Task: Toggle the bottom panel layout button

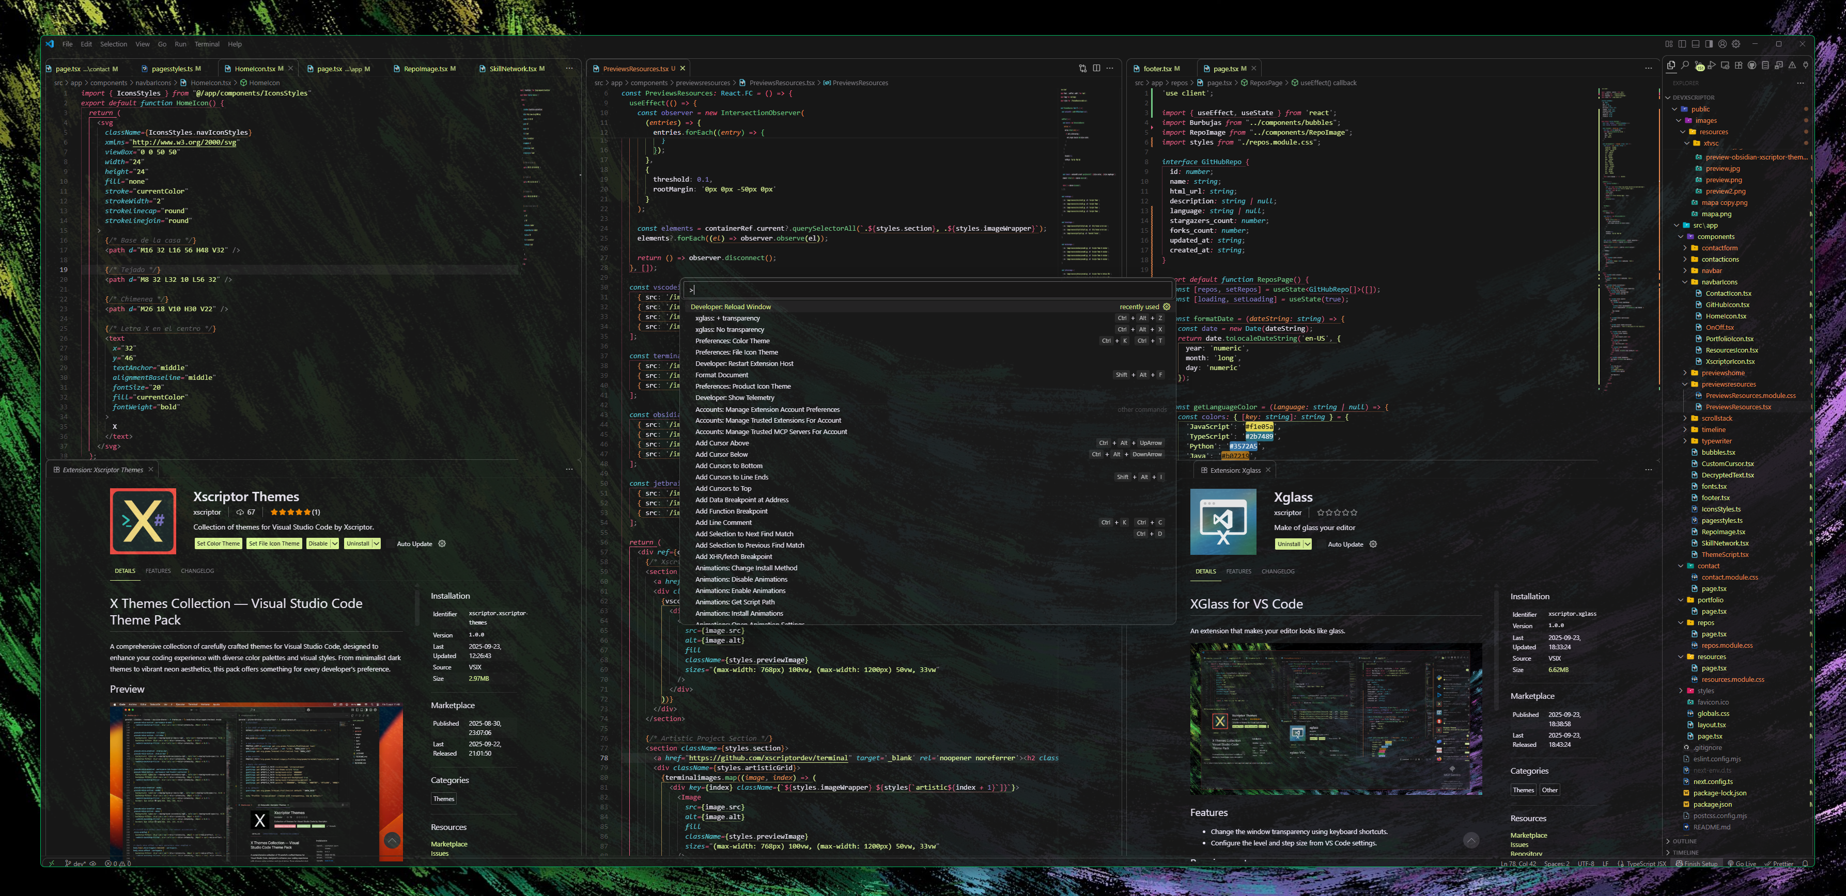Action: [1696, 44]
